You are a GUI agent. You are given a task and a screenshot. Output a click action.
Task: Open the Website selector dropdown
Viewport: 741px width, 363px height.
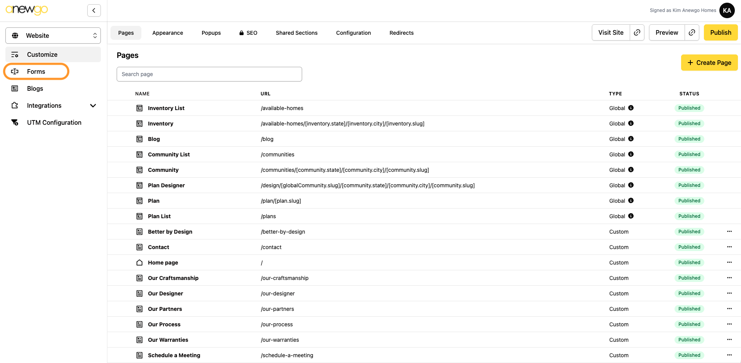(53, 36)
